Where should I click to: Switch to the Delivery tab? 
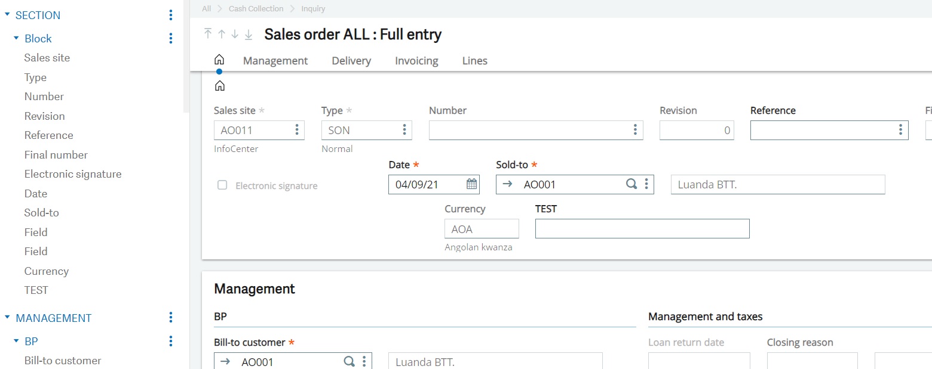click(x=351, y=60)
